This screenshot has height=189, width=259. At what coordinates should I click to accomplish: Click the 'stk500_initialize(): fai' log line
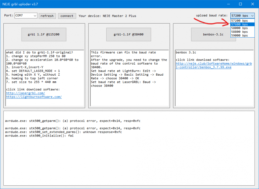(39, 136)
